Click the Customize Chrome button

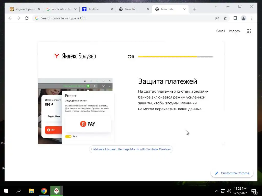pos(232,173)
